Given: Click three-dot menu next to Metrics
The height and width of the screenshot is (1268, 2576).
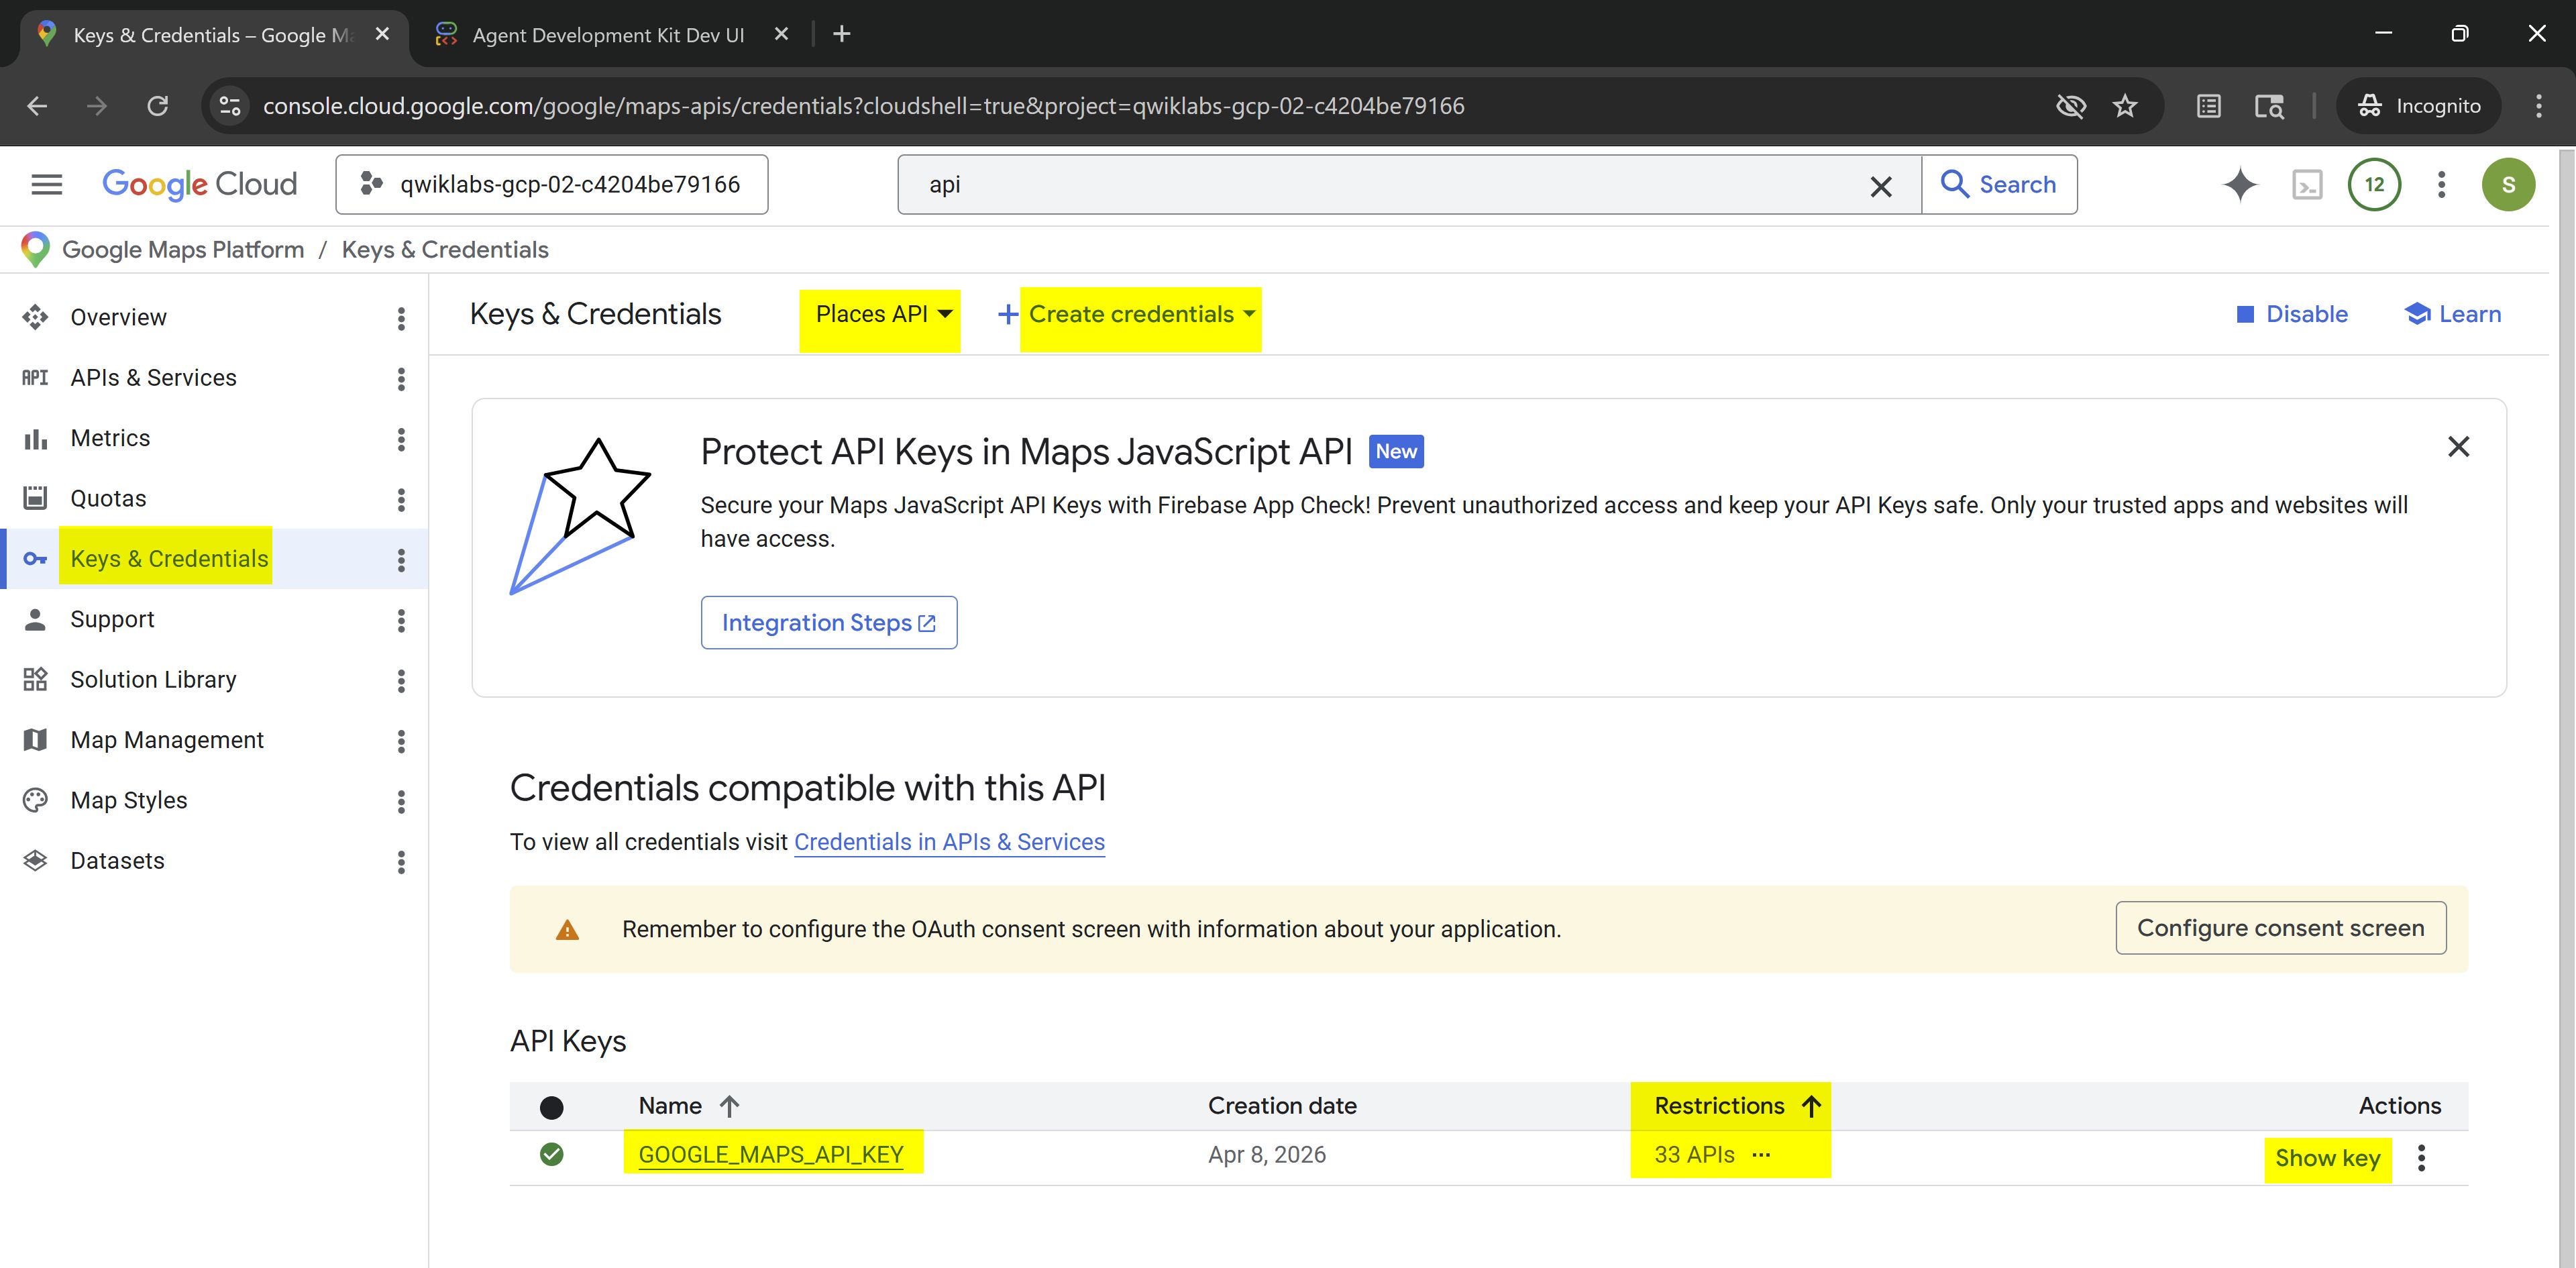Looking at the screenshot, I should (x=401, y=439).
